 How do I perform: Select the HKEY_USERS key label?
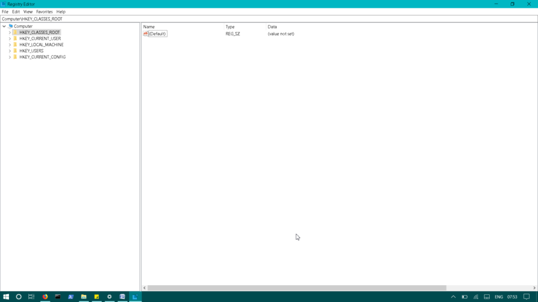pyautogui.click(x=31, y=51)
